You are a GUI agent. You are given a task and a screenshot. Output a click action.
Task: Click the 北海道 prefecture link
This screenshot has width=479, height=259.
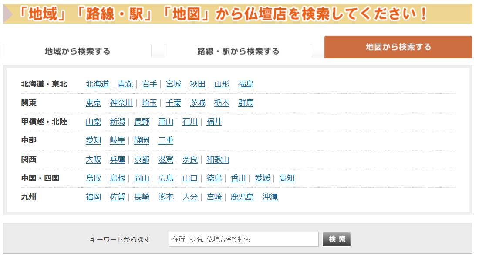pos(97,84)
